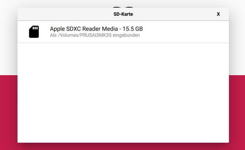Click the blank right side of SDXC row
Screen dimensions: 245x150
point(190,32)
